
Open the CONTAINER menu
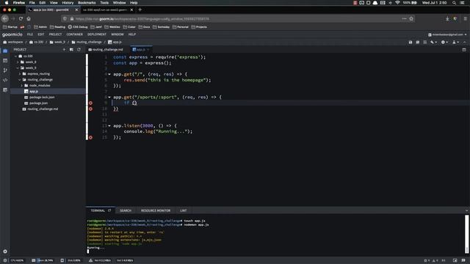(75, 34)
